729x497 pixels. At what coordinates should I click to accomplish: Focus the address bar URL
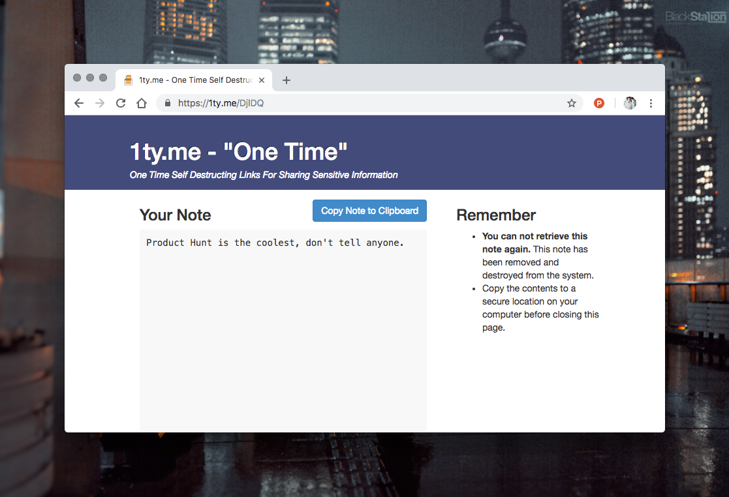(369, 103)
